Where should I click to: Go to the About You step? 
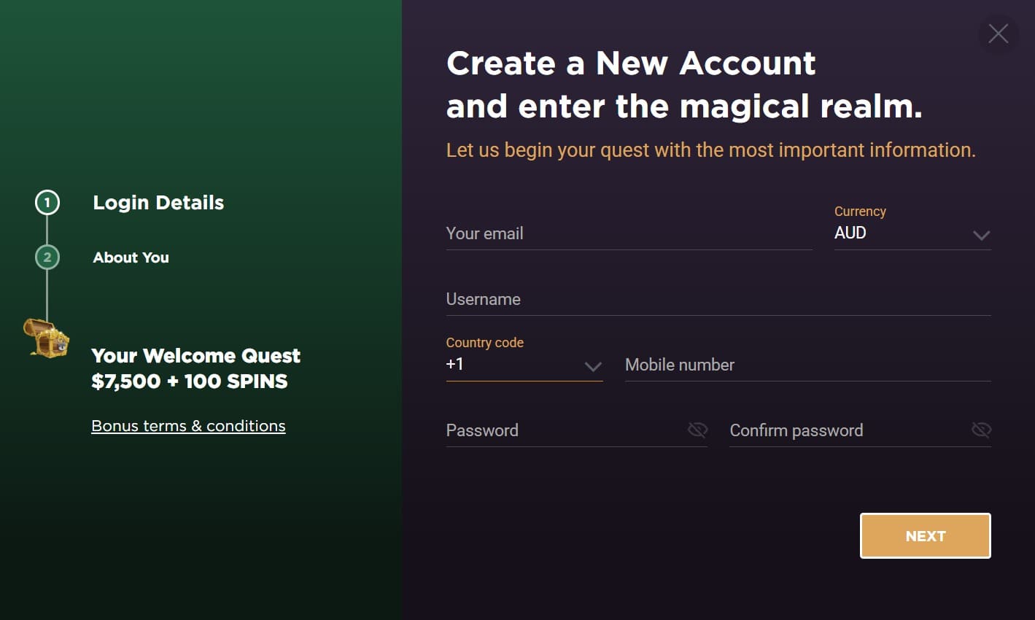130,257
